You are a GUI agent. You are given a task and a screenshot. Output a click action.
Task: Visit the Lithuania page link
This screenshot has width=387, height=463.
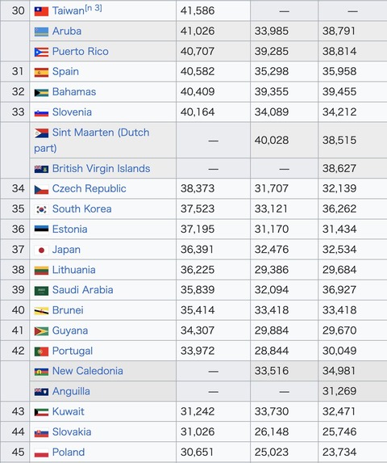(x=73, y=270)
